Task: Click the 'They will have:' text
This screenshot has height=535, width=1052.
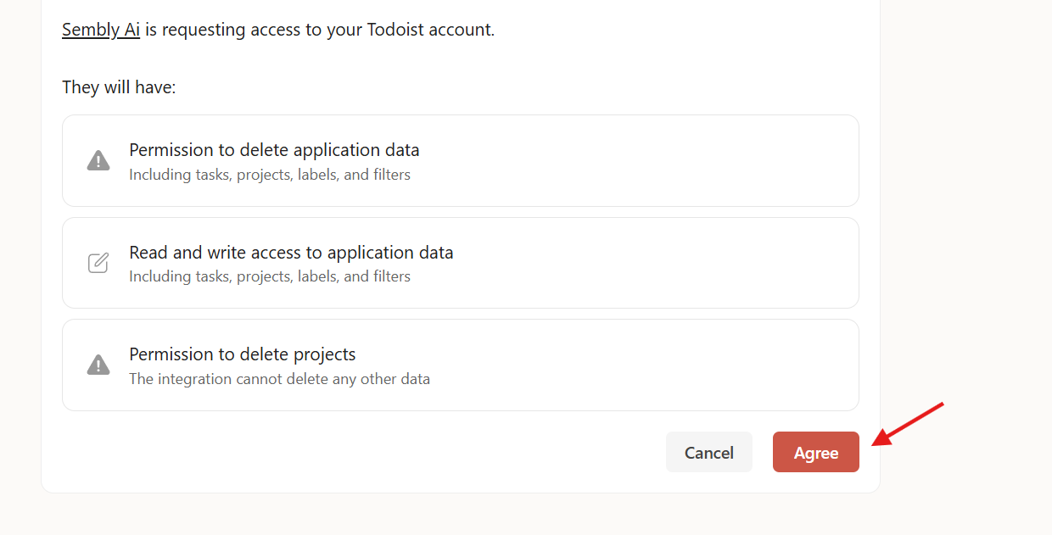Action: pyautogui.click(x=119, y=87)
